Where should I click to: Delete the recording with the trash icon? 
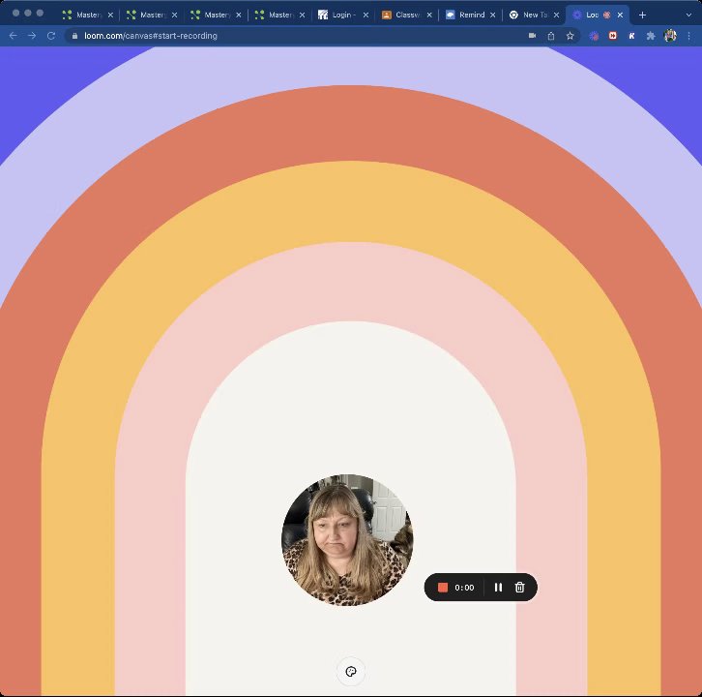tap(519, 588)
